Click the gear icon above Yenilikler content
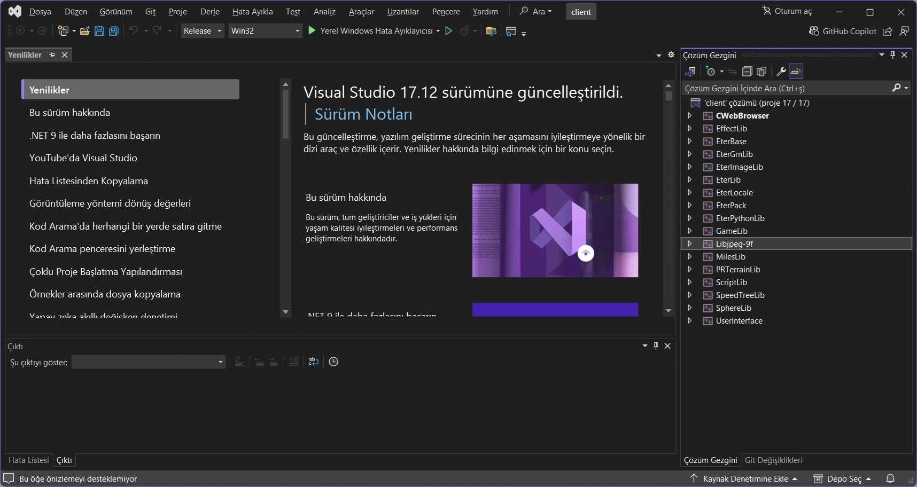Image resolution: width=917 pixels, height=487 pixels. (671, 54)
